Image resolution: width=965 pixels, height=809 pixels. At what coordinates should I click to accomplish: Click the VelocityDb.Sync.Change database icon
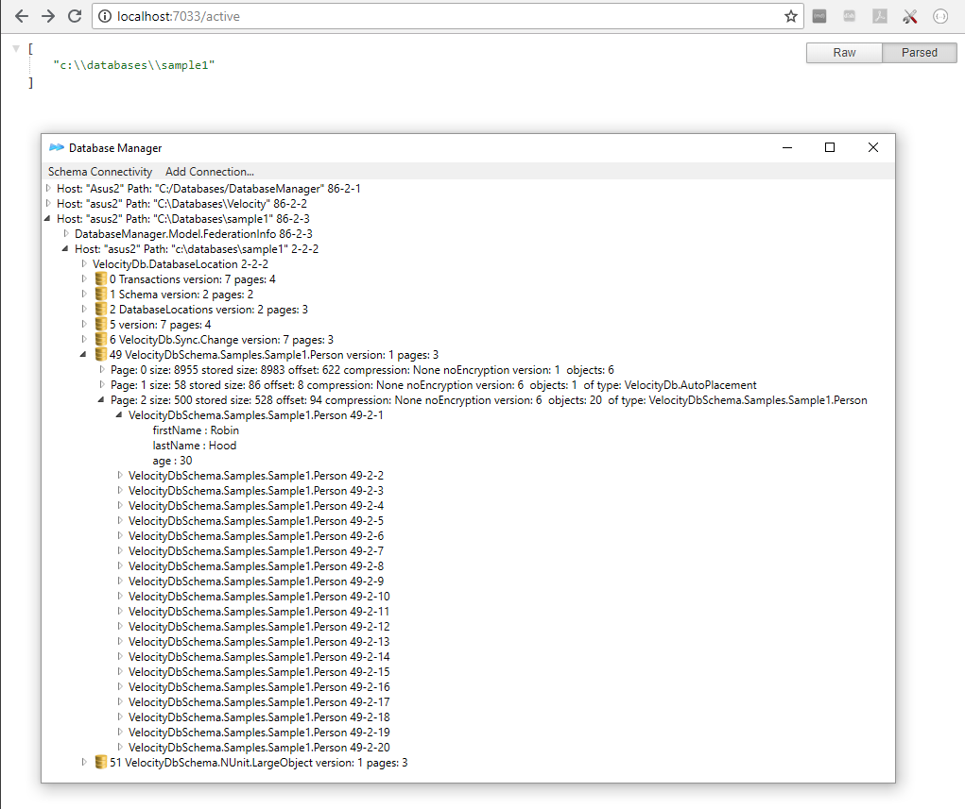point(101,339)
